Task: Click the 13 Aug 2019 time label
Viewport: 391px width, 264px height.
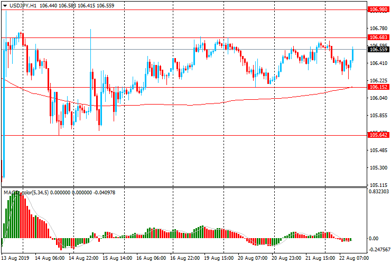Action: pyautogui.click(x=15, y=258)
